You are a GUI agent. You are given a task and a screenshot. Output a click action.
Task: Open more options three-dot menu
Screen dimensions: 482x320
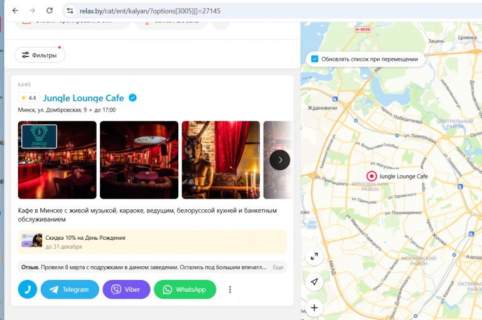(x=230, y=289)
